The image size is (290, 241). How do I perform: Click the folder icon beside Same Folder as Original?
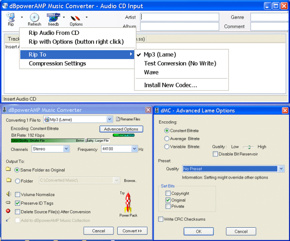click(8, 169)
